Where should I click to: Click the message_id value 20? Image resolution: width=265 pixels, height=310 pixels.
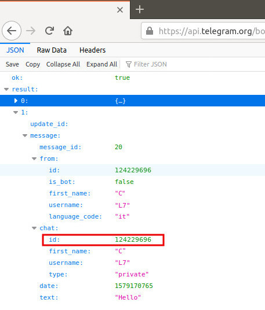118,147
